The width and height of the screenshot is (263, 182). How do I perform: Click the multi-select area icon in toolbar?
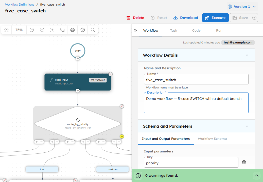click(x=62, y=30)
